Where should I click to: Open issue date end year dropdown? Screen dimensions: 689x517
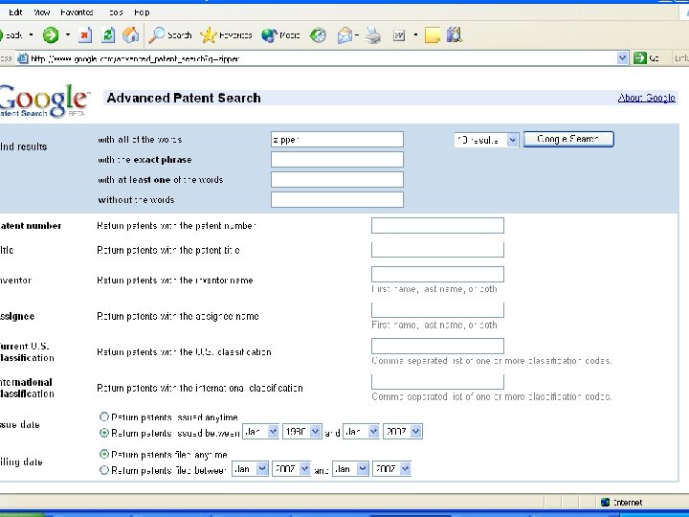click(x=403, y=432)
